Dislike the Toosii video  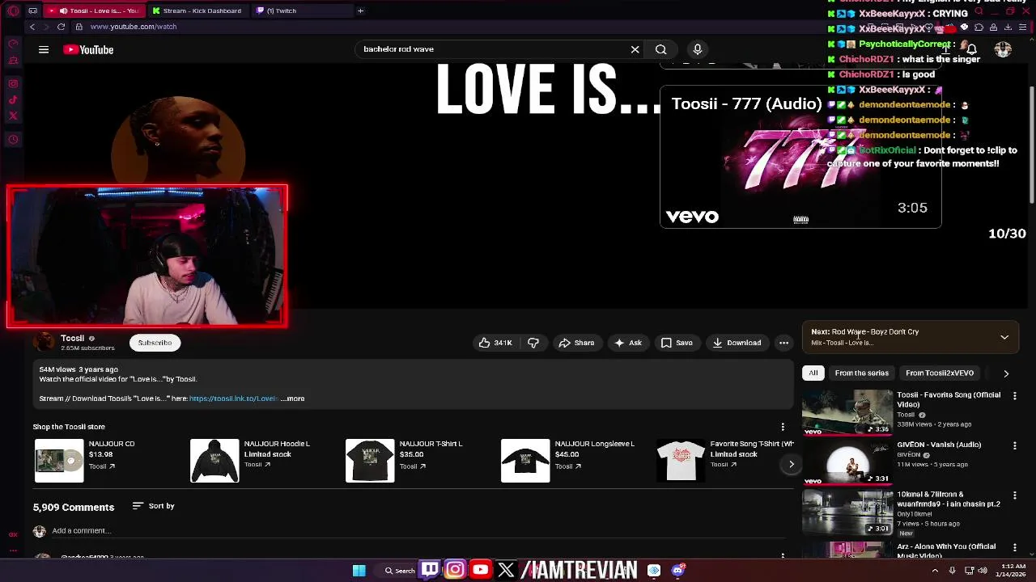[x=533, y=343]
